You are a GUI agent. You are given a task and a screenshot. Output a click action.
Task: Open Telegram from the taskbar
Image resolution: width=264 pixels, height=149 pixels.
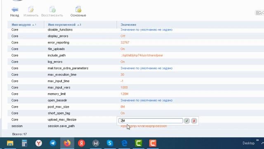53,143
